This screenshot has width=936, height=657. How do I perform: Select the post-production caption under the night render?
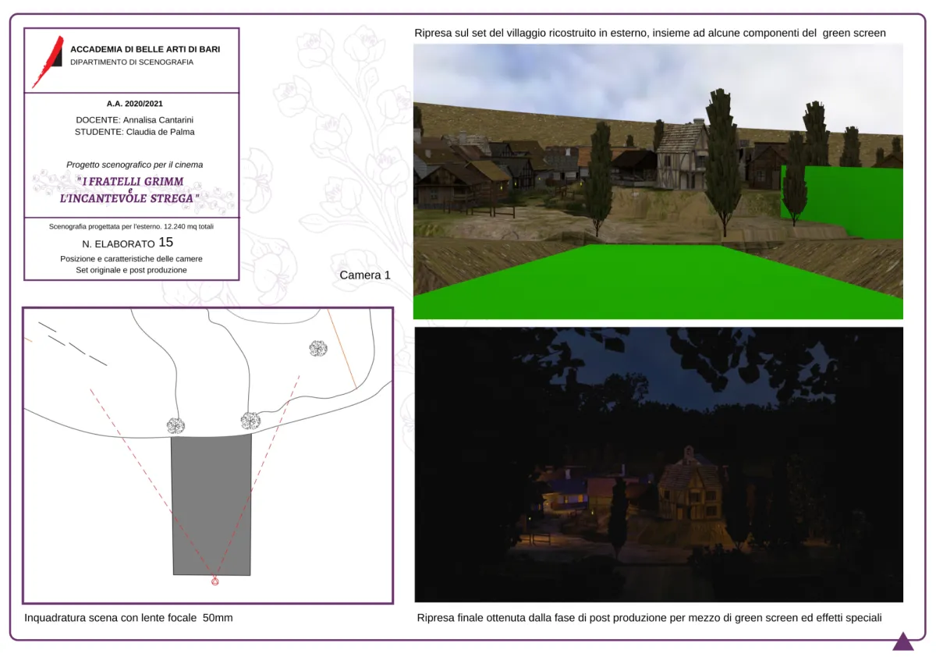[x=649, y=618]
